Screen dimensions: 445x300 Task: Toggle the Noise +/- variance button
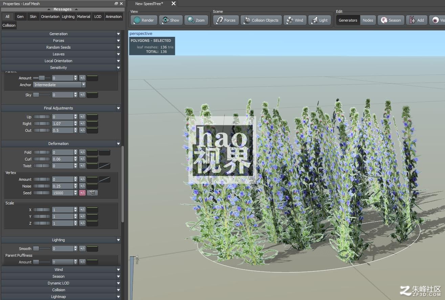click(82, 186)
